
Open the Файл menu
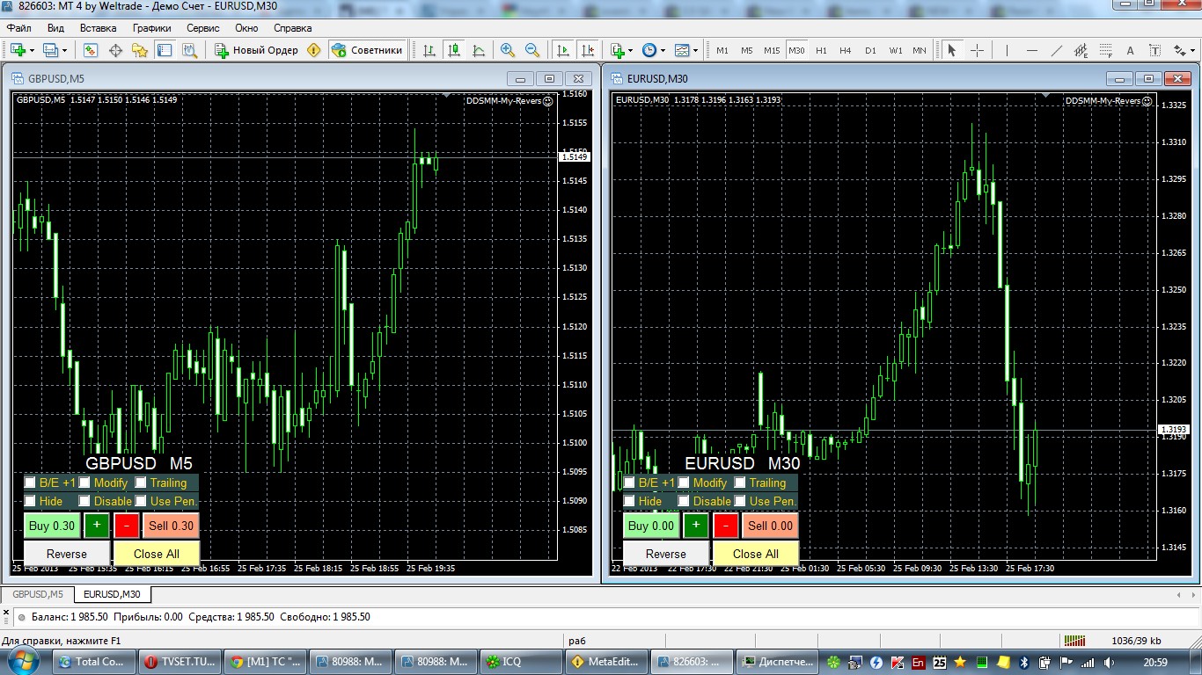click(18, 28)
